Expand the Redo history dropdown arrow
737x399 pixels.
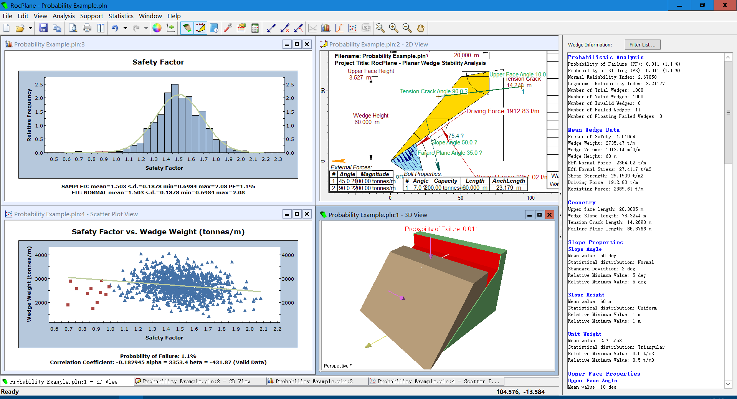(146, 28)
